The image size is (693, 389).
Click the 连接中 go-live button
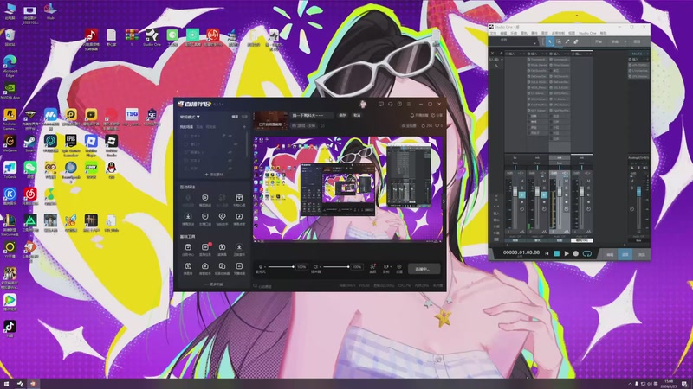423,269
